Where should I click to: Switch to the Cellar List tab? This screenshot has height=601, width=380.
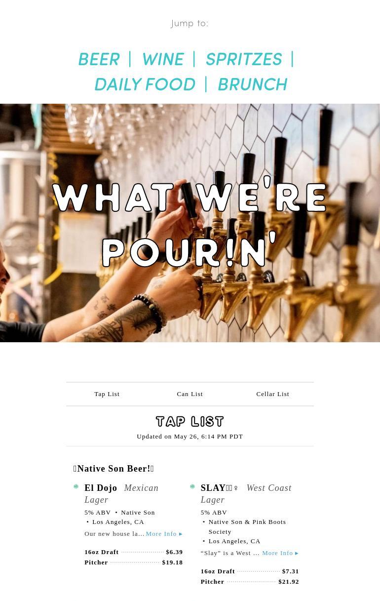pos(273,394)
